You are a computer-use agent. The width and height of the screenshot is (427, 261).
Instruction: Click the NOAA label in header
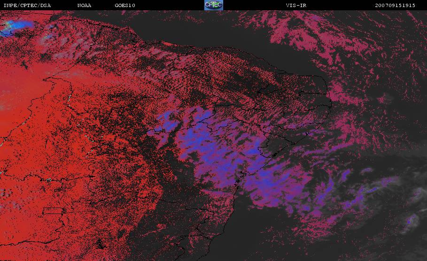click(84, 6)
